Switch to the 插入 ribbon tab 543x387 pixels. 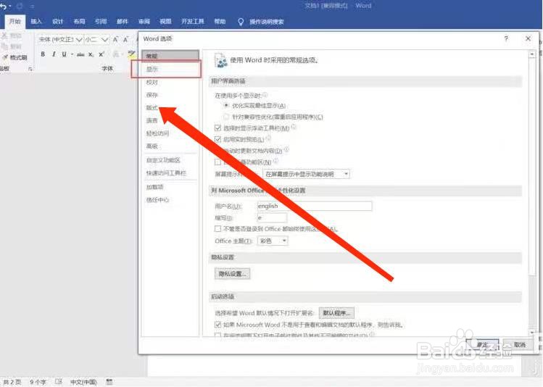(x=36, y=22)
